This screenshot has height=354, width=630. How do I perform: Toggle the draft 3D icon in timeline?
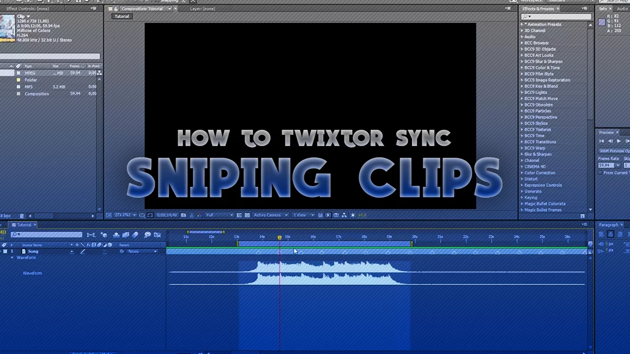104,235
